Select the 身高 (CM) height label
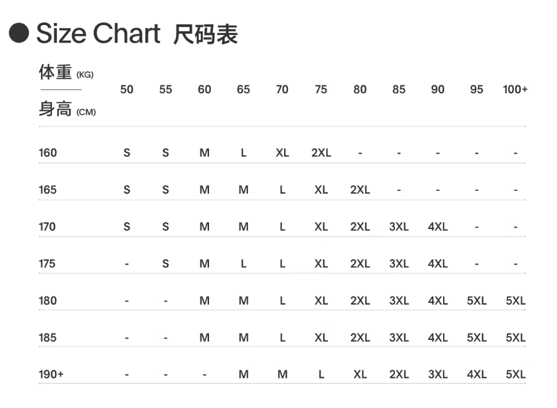 click(x=67, y=110)
